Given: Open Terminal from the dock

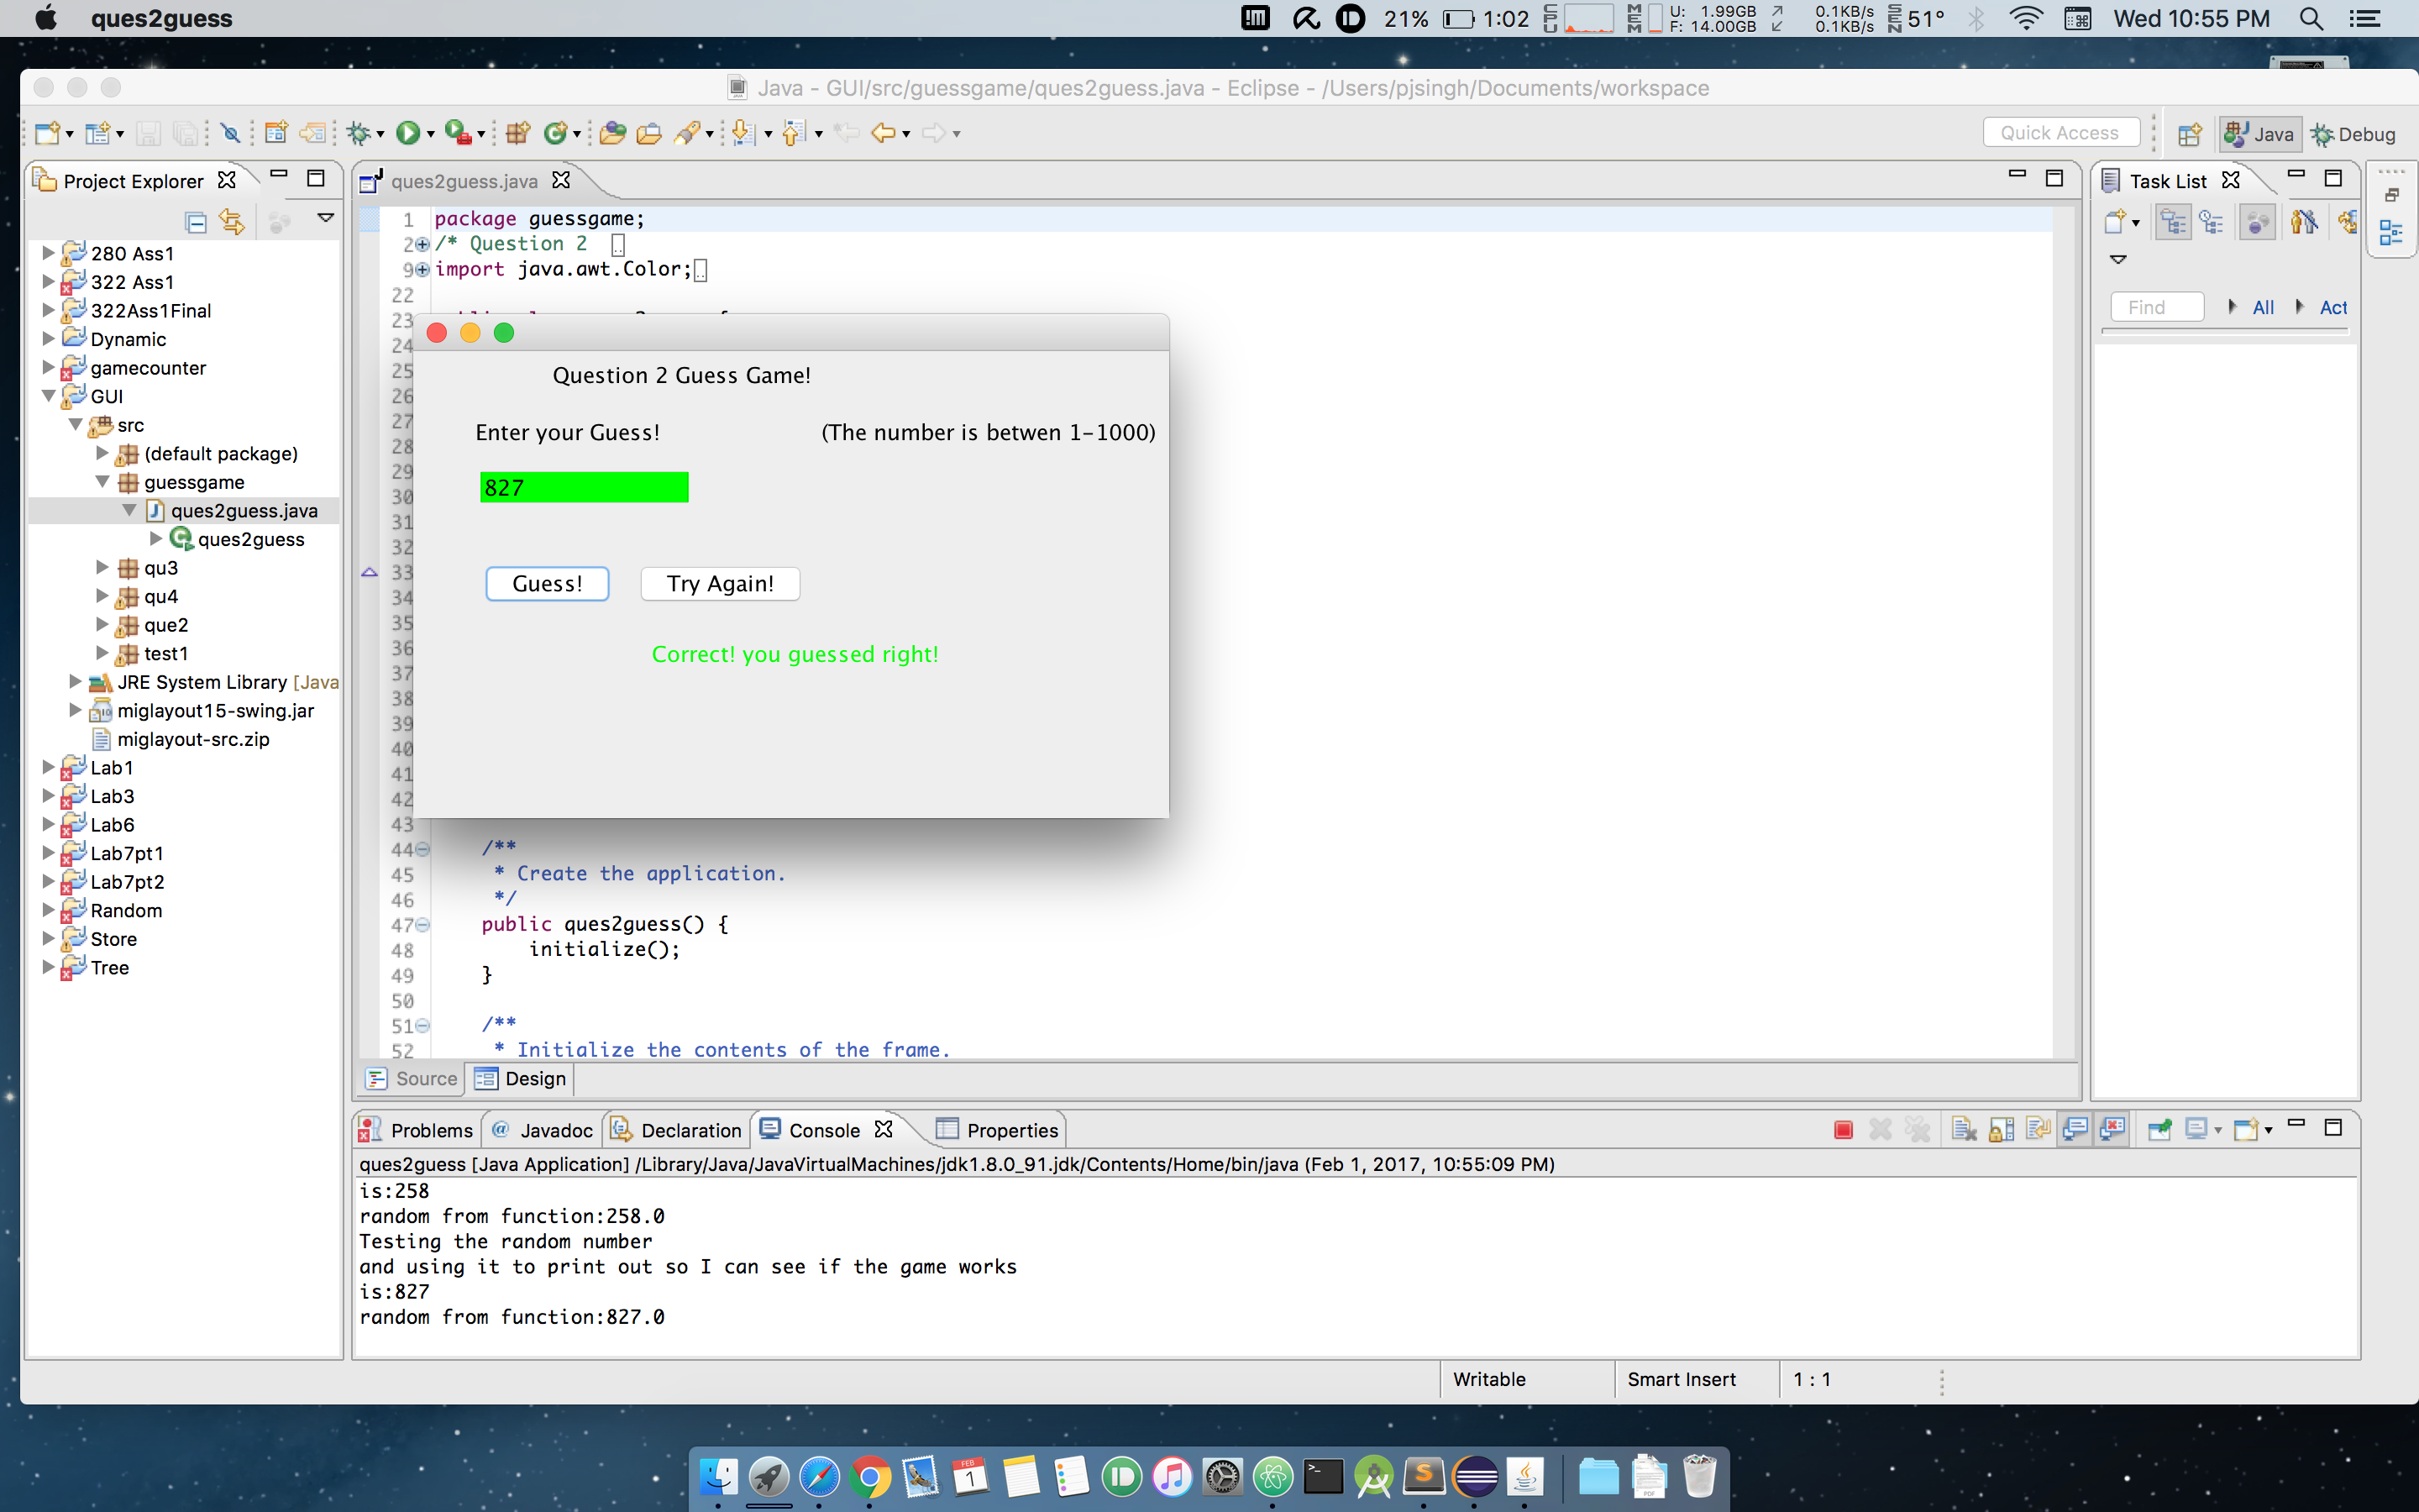Looking at the screenshot, I should pyautogui.click(x=1324, y=1477).
